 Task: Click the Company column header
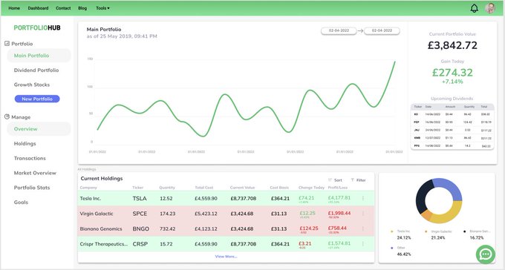(88, 188)
